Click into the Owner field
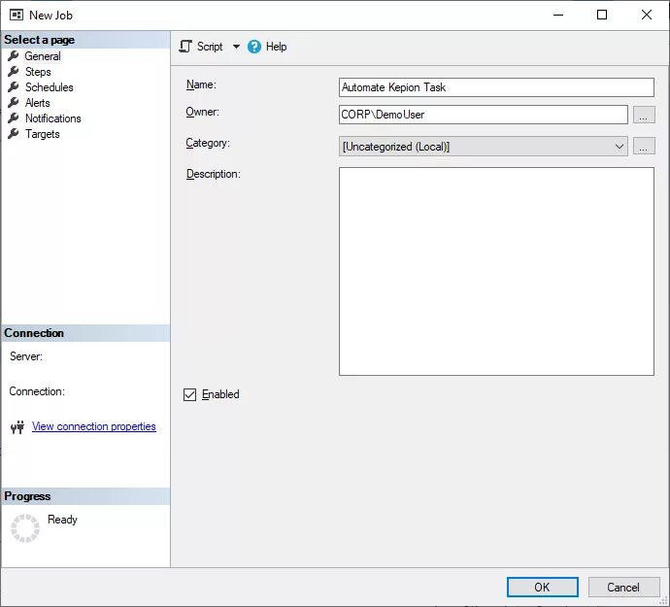This screenshot has width=670, height=607. [483, 115]
